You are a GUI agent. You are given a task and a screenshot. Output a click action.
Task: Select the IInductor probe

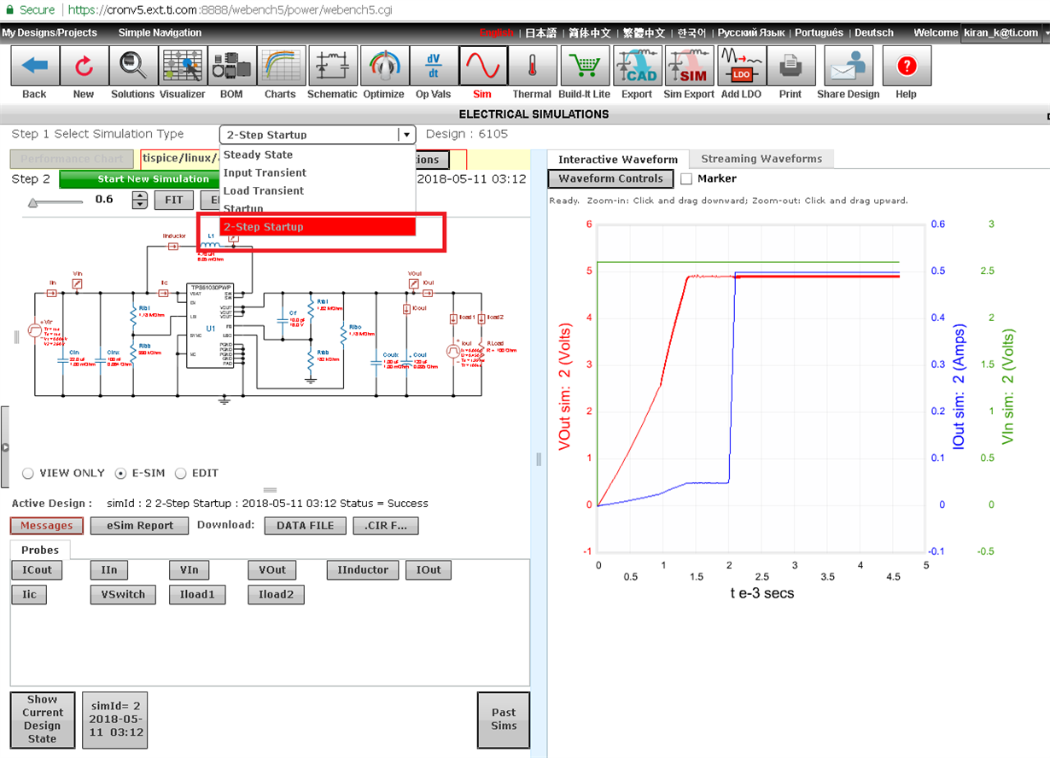pos(363,570)
